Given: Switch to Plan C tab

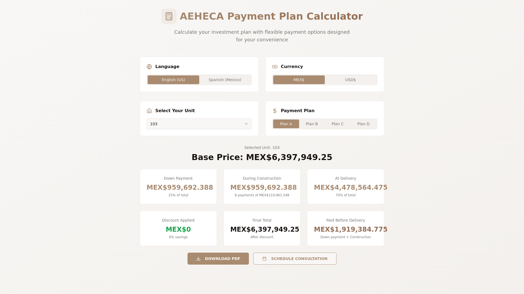Looking at the screenshot, I should (x=338, y=124).
